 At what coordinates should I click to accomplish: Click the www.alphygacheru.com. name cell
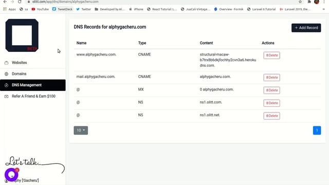96,54
